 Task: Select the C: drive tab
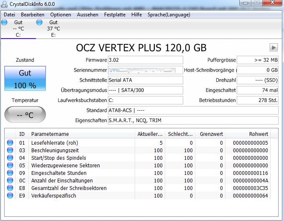point(18,29)
